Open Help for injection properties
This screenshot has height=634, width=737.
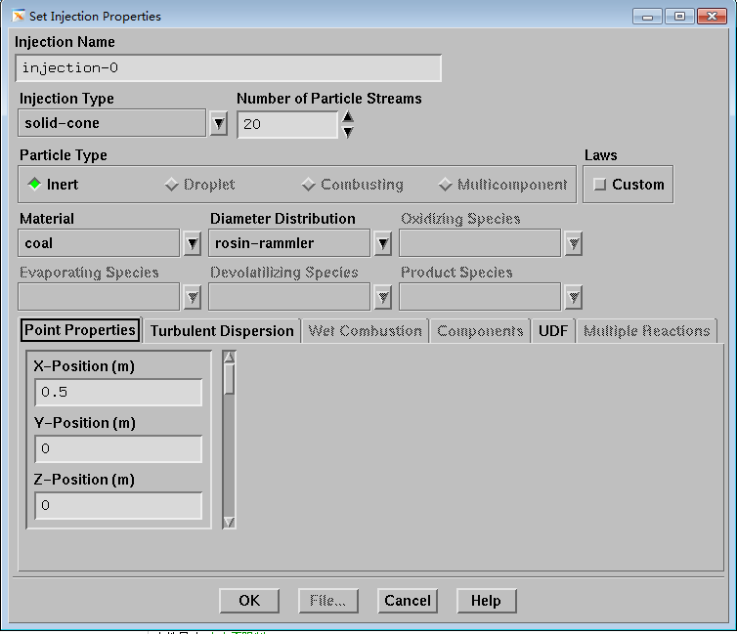486,601
